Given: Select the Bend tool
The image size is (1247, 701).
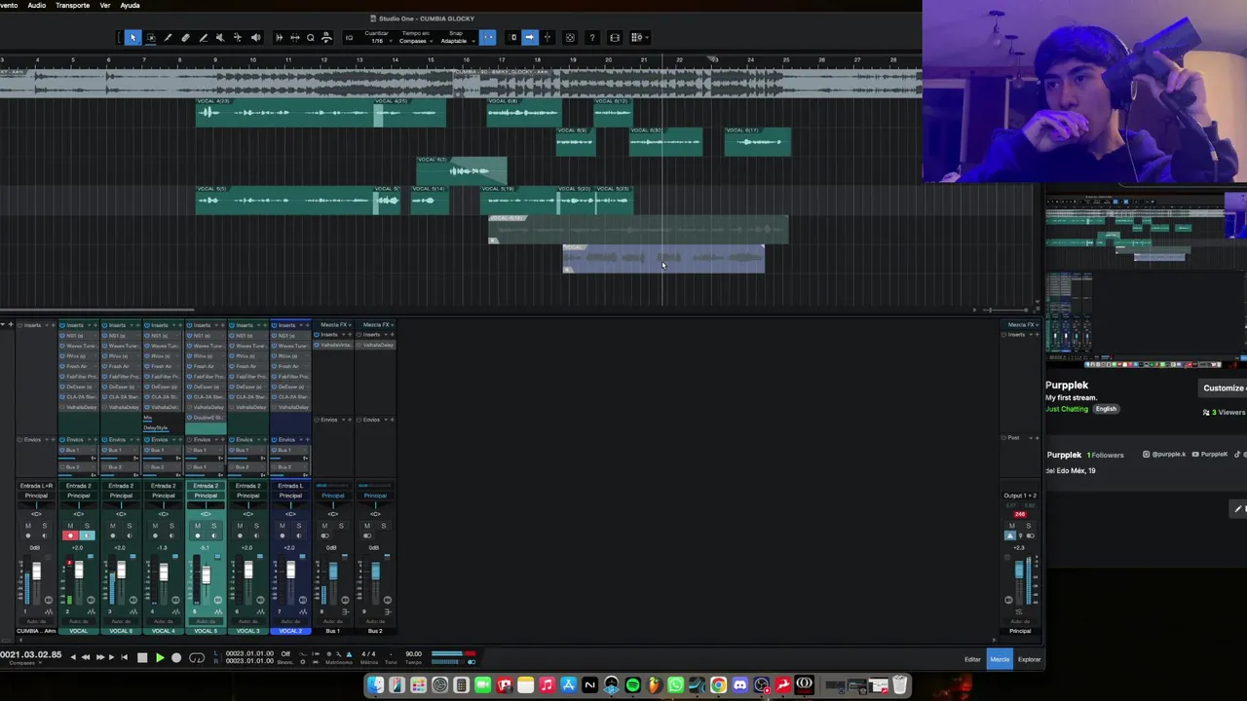Looking at the screenshot, I should tap(238, 38).
